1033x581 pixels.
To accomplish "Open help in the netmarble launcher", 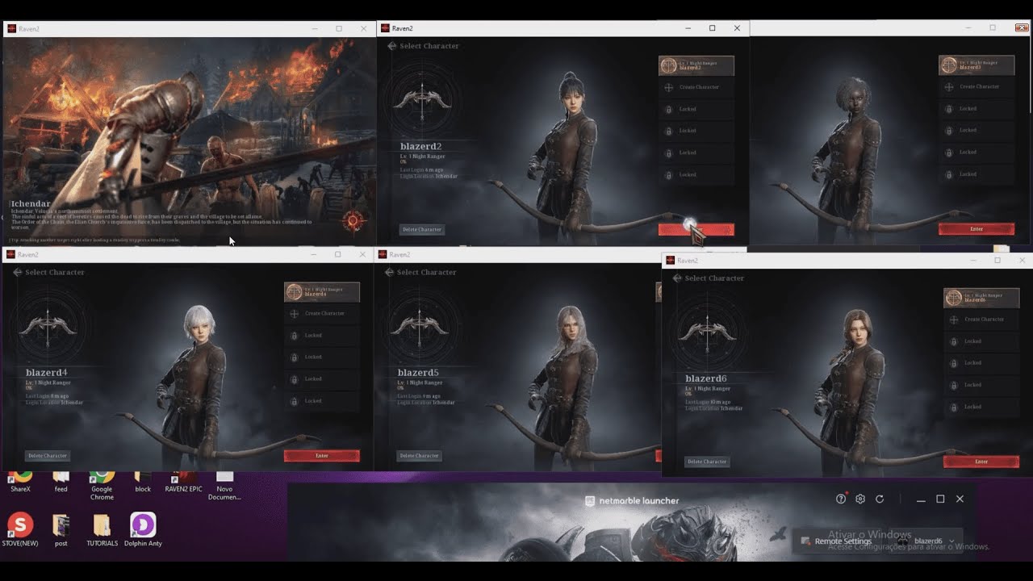I will [x=841, y=499].
